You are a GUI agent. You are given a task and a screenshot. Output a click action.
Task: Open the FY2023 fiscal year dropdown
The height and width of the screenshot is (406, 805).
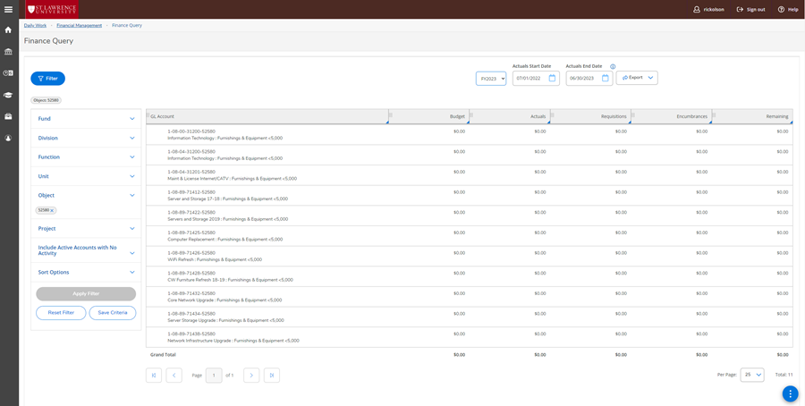coord(491,79)
